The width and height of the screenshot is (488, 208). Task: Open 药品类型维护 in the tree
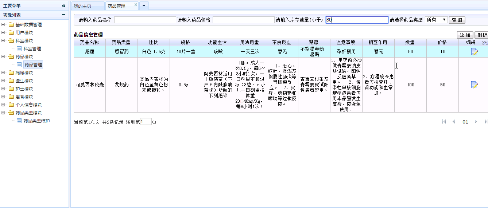36,121
